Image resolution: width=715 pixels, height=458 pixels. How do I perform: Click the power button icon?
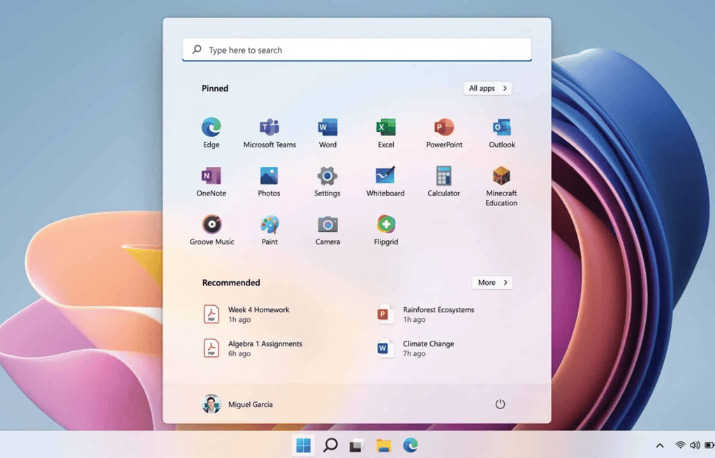500,404
